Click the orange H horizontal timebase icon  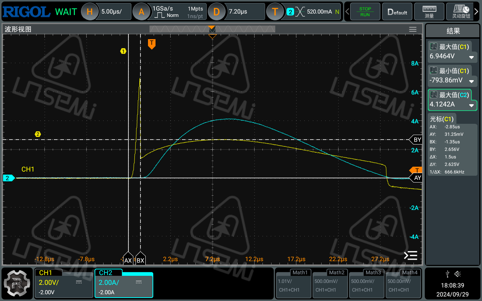(90, 12)
